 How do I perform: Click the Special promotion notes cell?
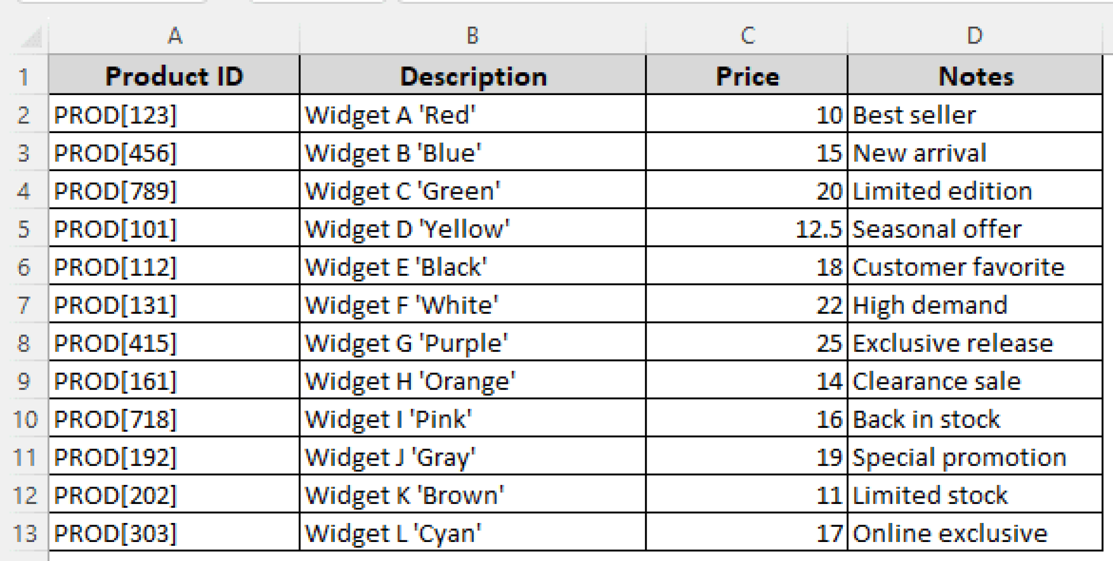click(x=974, y=457)
